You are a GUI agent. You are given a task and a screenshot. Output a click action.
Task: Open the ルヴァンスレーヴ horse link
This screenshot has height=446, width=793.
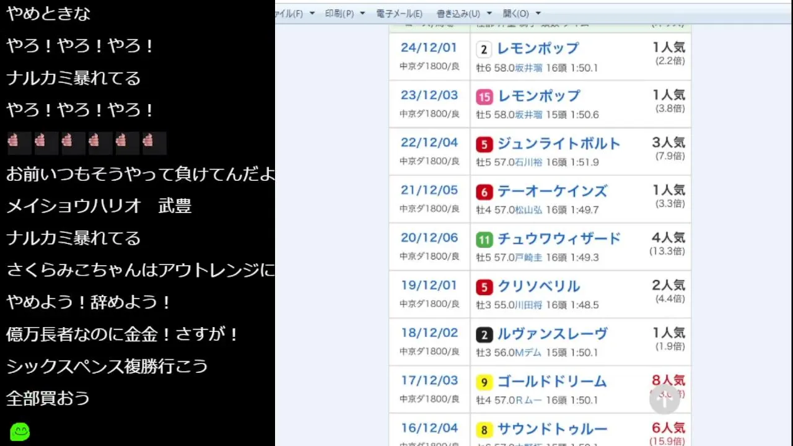point(552,334)
